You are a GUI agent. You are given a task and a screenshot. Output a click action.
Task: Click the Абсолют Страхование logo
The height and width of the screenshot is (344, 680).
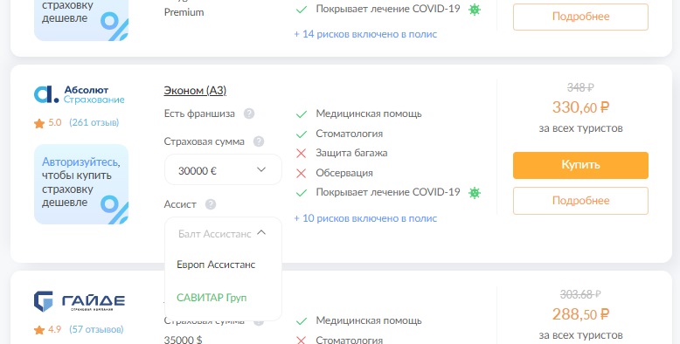79,94
